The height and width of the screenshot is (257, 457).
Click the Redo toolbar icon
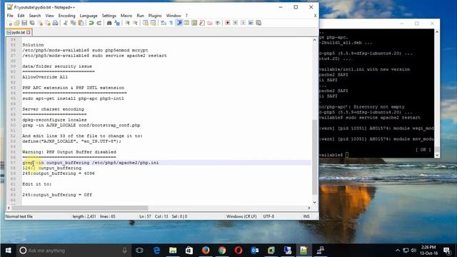pos(99,23)
